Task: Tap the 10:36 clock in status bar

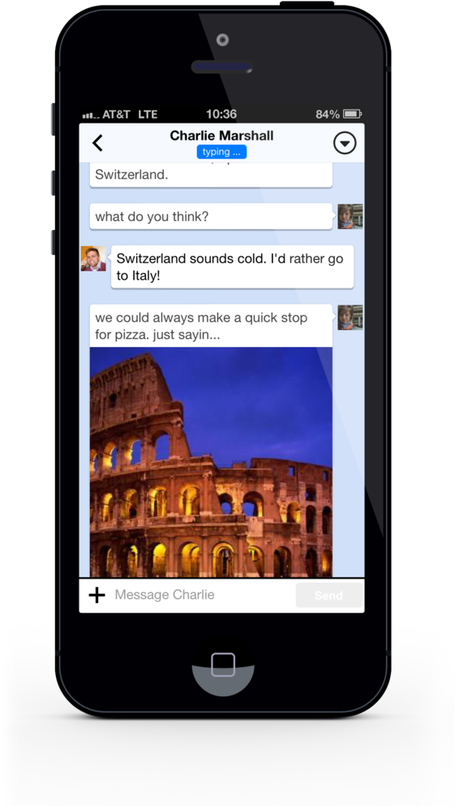Action: pyautogui.click(x=221, y=114)
